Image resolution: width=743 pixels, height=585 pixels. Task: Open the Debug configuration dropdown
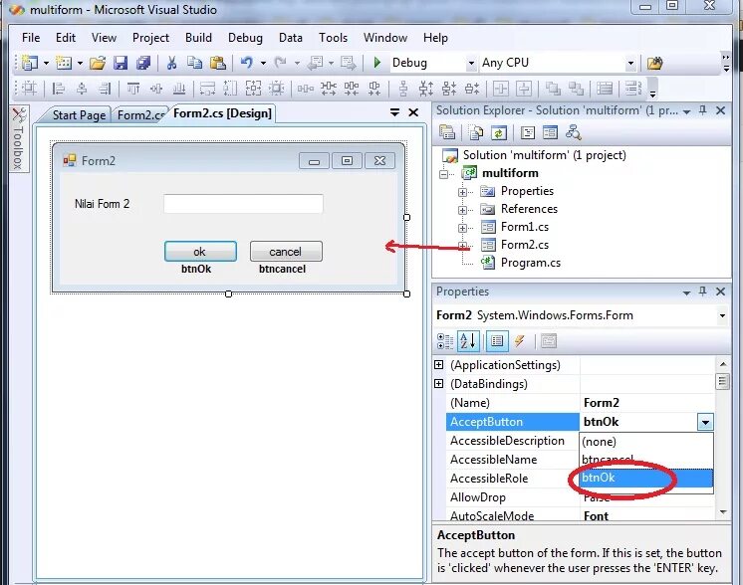(470, 63)
